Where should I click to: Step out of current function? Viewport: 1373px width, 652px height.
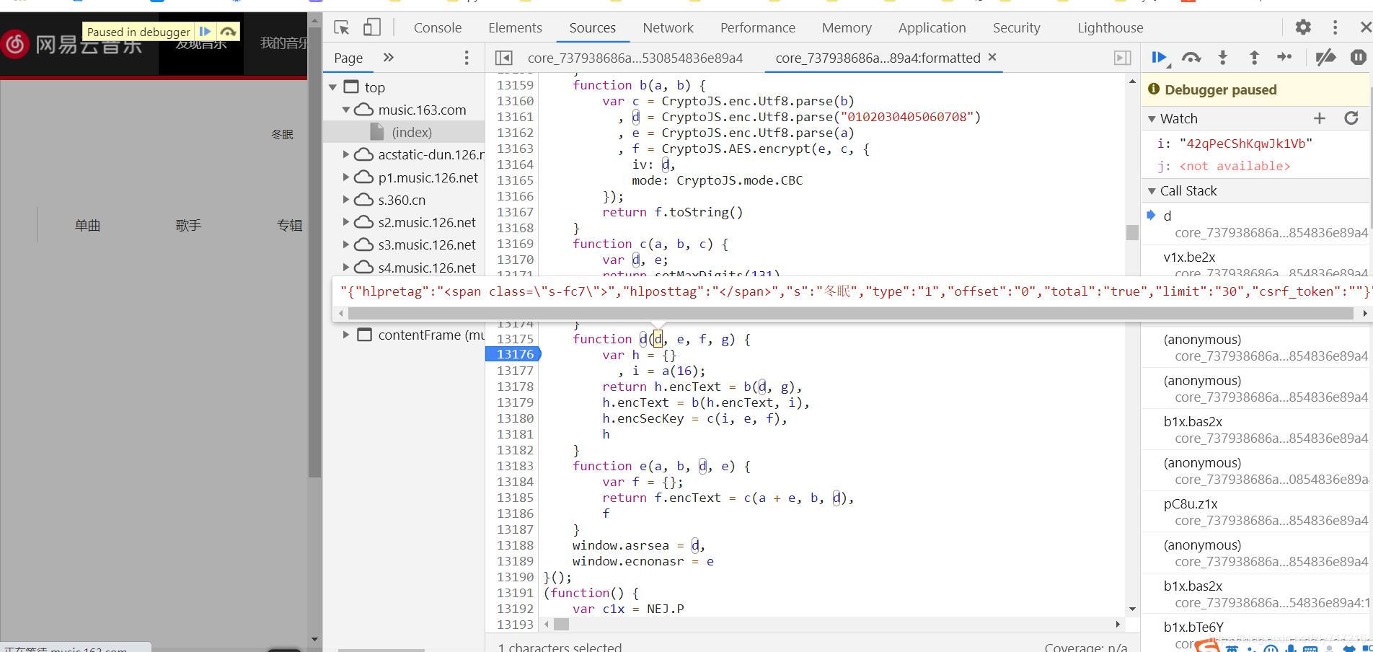(1254, 58)
